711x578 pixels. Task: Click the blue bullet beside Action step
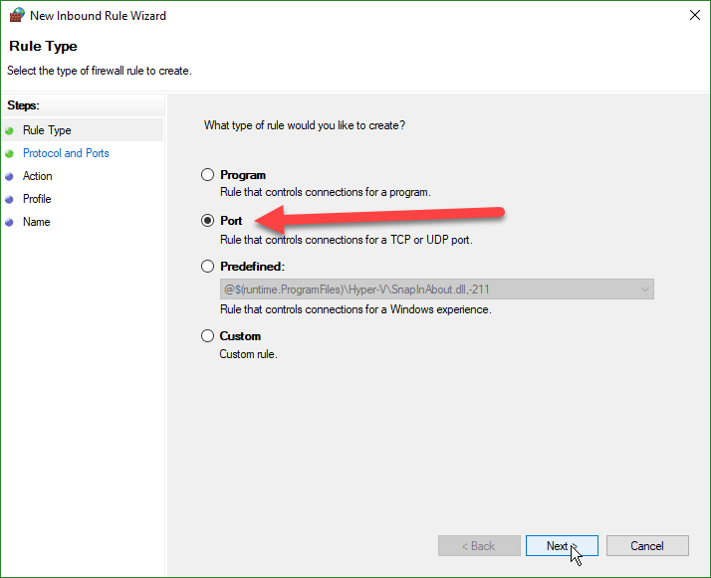click(10, 176)
